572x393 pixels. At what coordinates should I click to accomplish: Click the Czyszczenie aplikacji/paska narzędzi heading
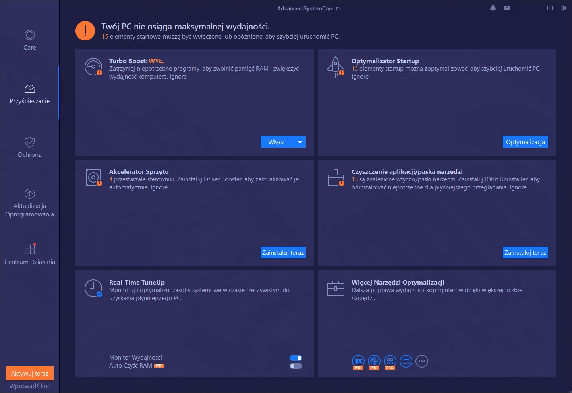coord(407,171)
